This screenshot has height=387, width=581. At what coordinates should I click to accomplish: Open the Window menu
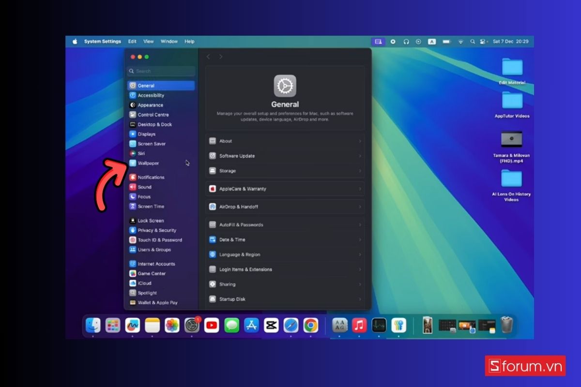169,42
